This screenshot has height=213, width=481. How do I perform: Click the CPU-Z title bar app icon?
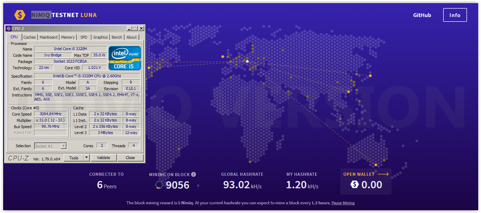pyautogui.click(x=9, y=29)
